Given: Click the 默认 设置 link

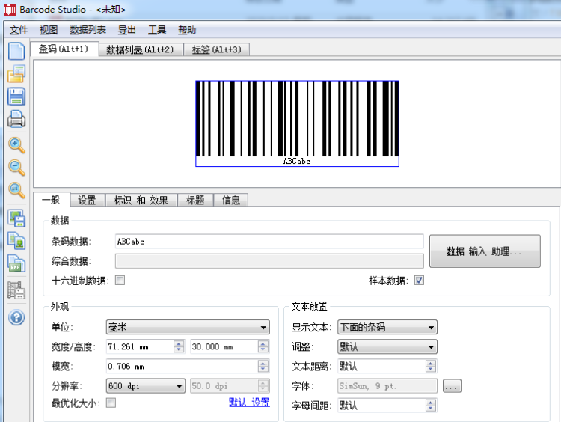Looking at the screenshot, I should (248, 403).
